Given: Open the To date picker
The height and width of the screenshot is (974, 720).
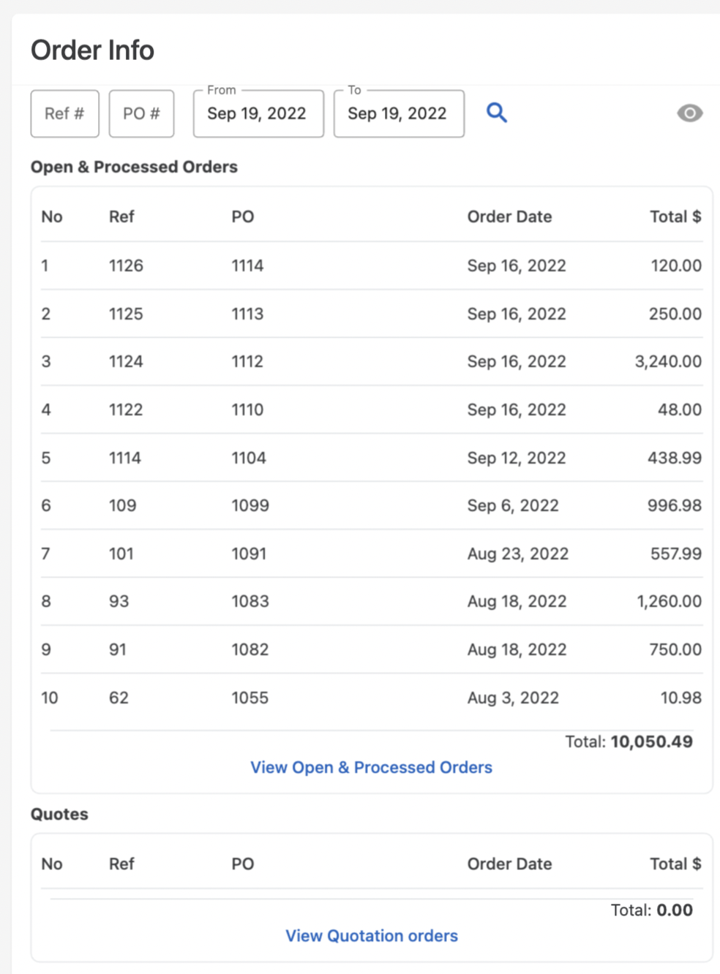Looking at the screenshot, I should 398,113.
